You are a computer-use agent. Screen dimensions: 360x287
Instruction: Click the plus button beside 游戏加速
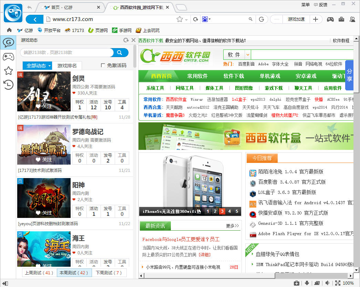coord(316,19)
